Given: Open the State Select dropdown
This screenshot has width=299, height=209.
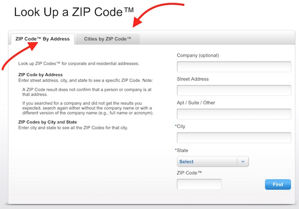Looking at the screenshot, I should (x=208, y=162).
